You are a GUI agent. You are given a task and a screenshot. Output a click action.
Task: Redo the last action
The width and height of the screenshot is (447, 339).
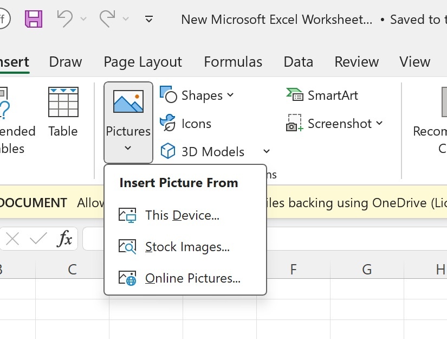tap(106, 18)
